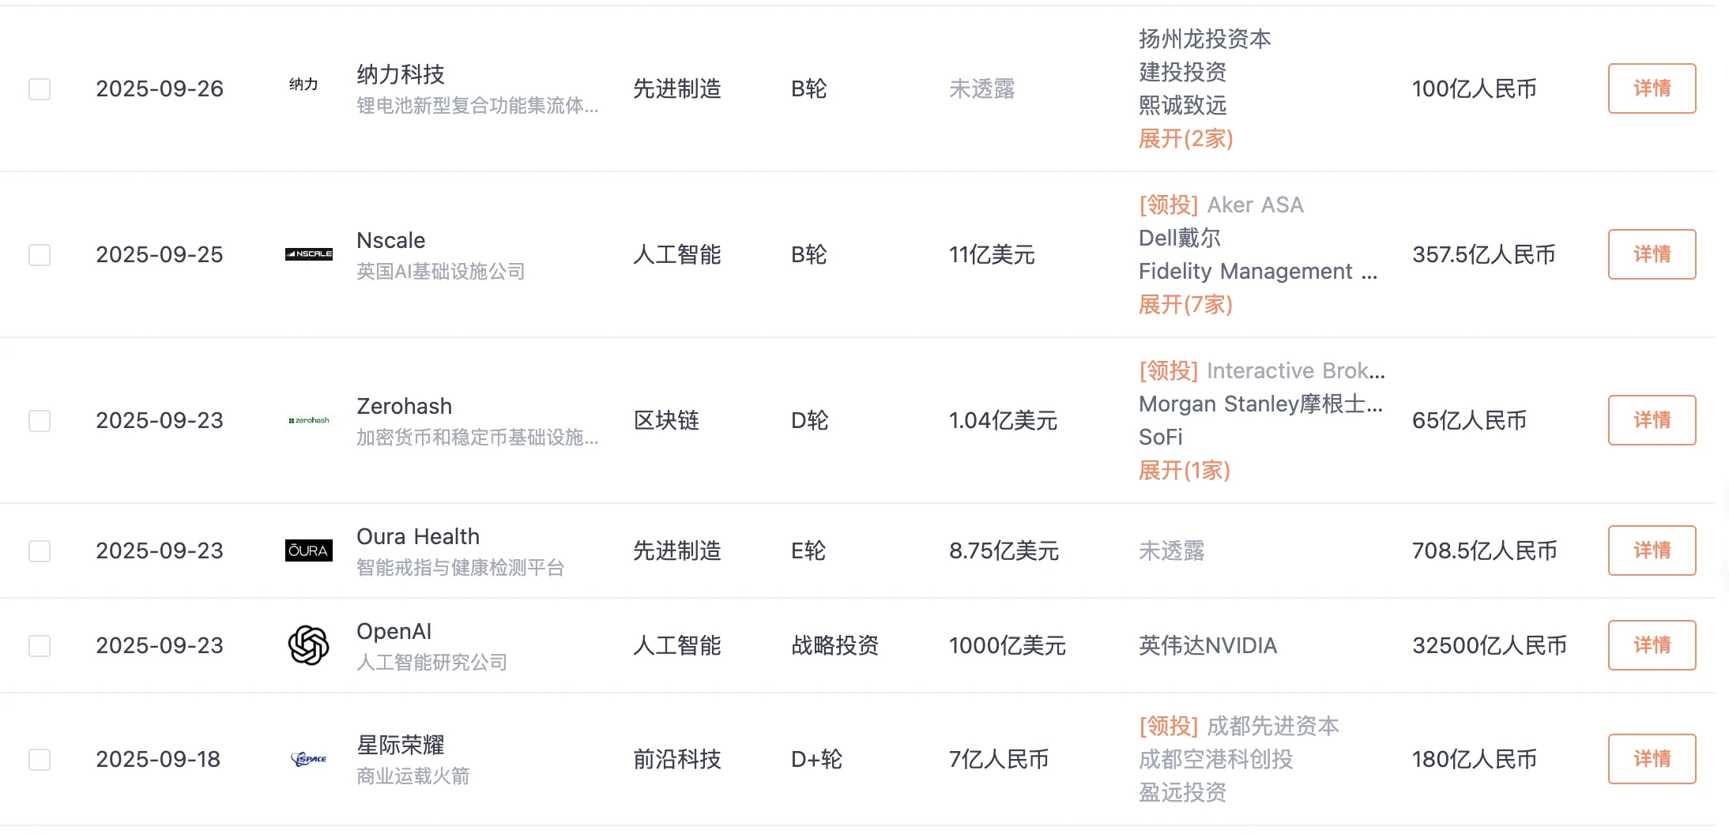This screenshot has height=834, width=1729.
Task: Click investor Morgan Stanley摩根士...
Action: [x=1261, y=404]
